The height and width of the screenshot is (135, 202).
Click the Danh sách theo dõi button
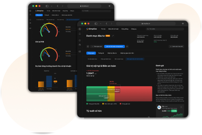pyautogui.click(x=177, y=46)
